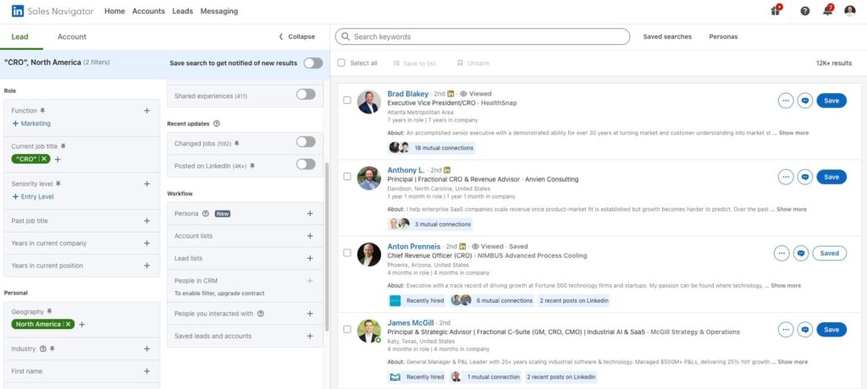Click the Recent updates help icon

[x=217, y=123]
